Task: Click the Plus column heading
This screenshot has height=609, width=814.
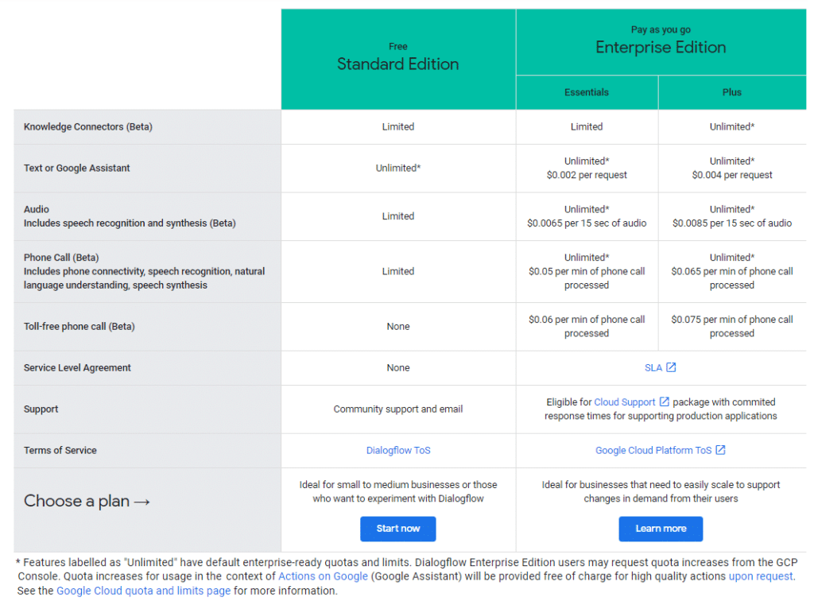Action: click(732, 92)
